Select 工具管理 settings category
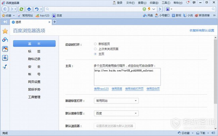Image resolution: width=218 pixels, height=136 pixels. coord(34,97)
